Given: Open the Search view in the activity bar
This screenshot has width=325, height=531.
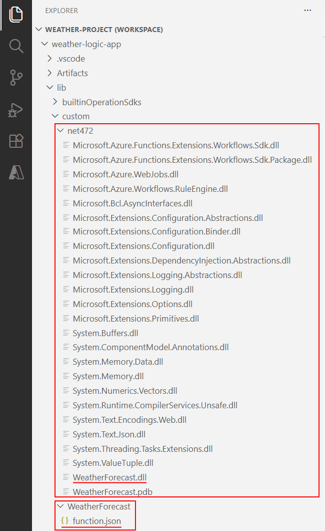Looking at the screenshot, I should [x=15, y=46].
